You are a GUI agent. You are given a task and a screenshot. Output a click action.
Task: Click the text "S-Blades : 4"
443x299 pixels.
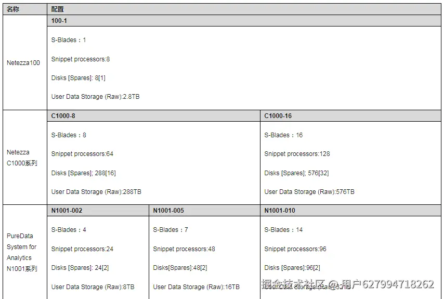69,230
